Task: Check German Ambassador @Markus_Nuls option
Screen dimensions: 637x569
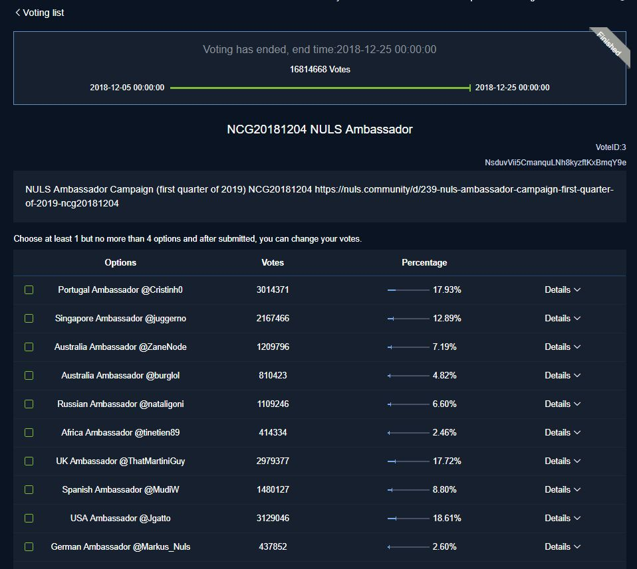Action: (x=29, y=546)
